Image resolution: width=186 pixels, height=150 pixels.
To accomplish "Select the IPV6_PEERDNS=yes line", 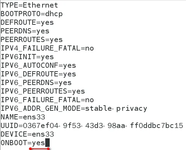I will tap(36, 83).
